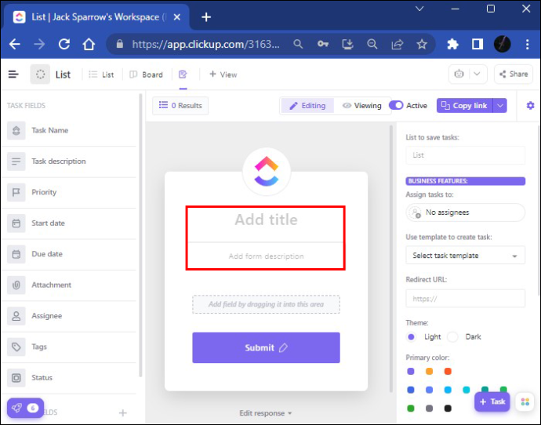Select the Form view tab icon

click(183, 74)
